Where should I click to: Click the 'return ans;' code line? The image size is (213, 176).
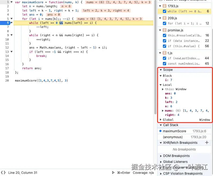(32, 68)
